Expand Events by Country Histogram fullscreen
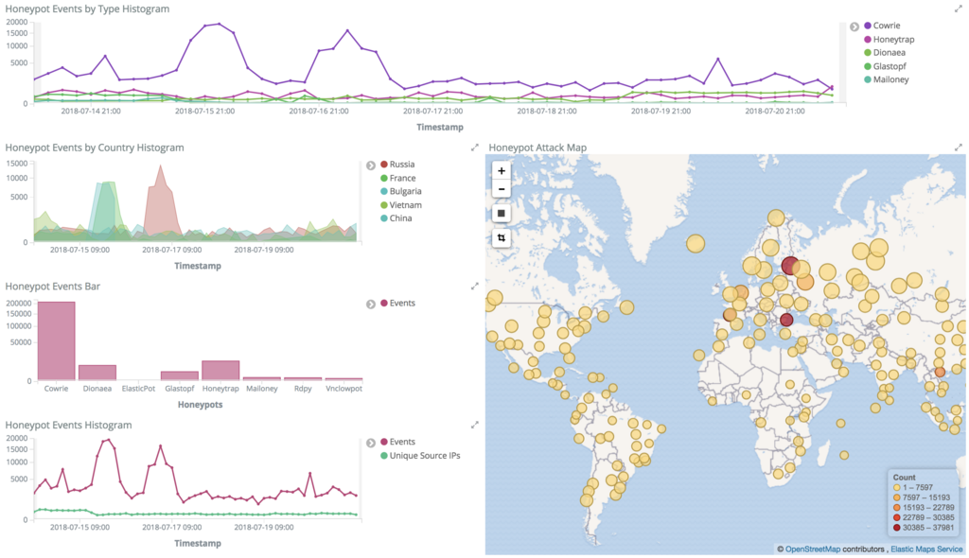Viewport: 969px width, 558px height. (x=475, y=148)
